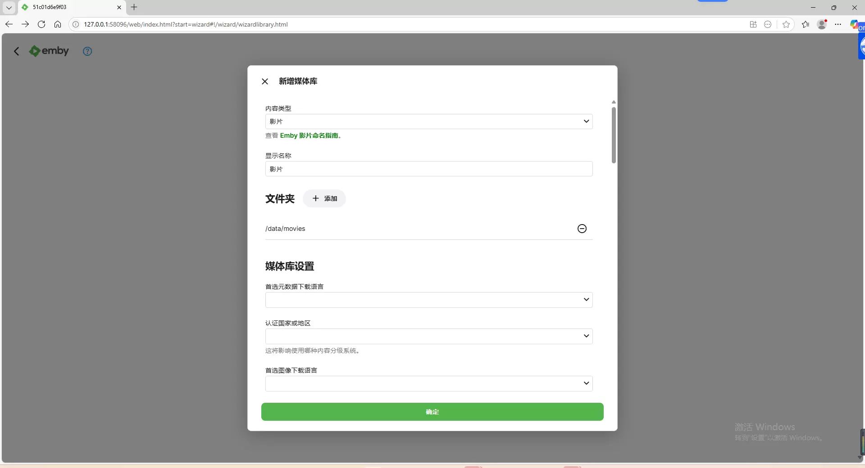Open browser settings and more menu
Screen dimensions: 865x468
[x=838, y=24]
